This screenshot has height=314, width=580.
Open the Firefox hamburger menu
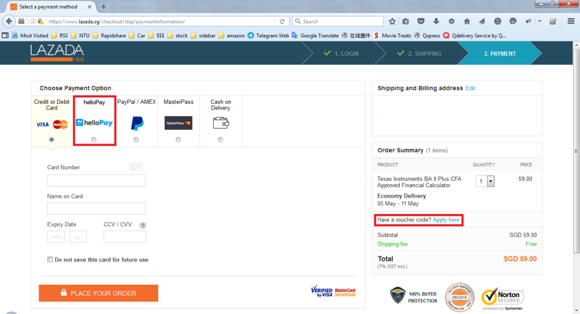pos(571,21)
